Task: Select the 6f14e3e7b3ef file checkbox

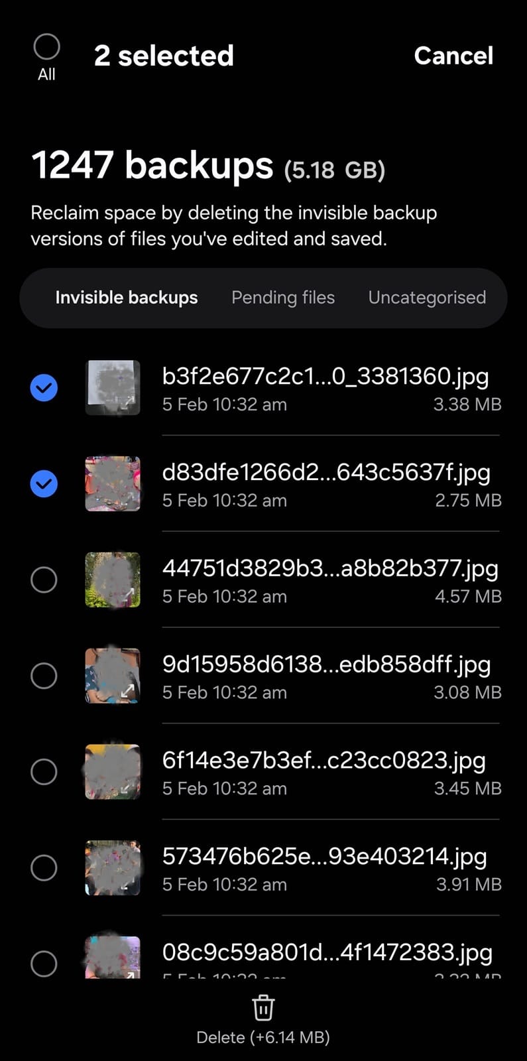Action: click(44, 772)
